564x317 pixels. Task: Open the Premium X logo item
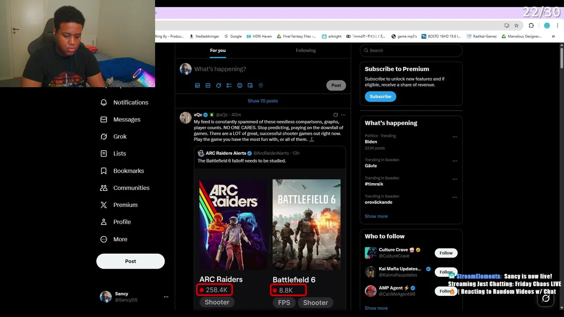(104, 205)
